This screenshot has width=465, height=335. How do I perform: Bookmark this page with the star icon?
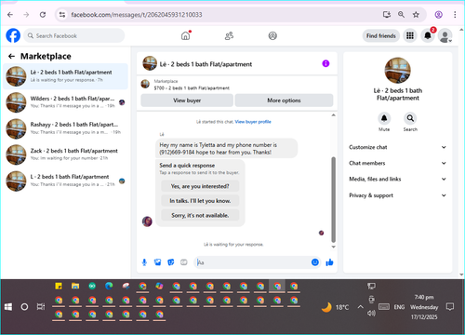[416, 15]
